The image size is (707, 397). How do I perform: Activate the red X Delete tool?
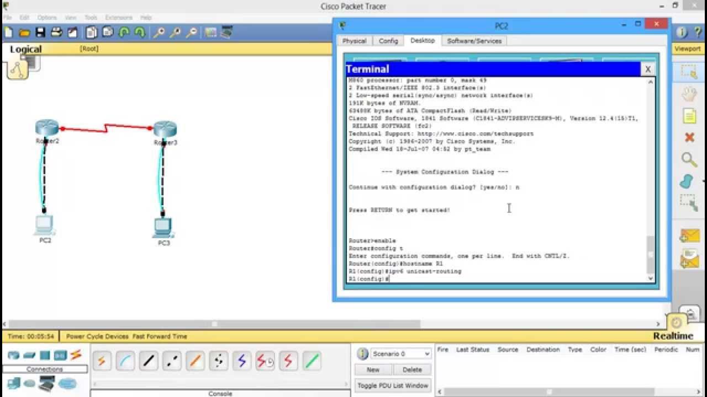click(689, 137)
